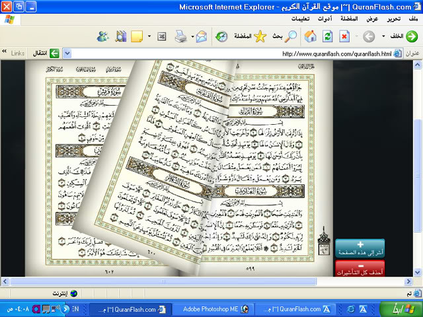This screenshot has width=423, height=317.
Task: Click the vertical scrollbar thumb
Action: (x=418, y=175)
